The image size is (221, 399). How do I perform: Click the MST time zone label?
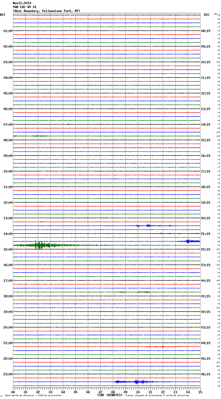click(x=3, y=15)
